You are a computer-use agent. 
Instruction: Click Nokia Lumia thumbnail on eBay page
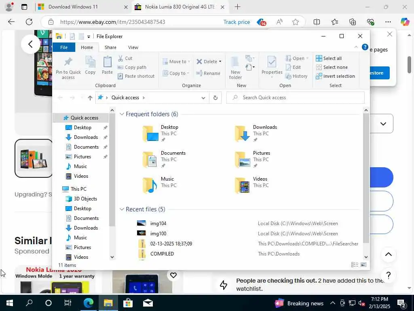click(x=34, y=158)
